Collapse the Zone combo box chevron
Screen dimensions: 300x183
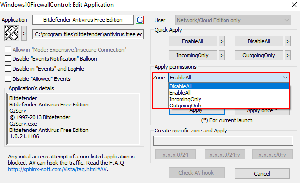[x=285, y=78]
